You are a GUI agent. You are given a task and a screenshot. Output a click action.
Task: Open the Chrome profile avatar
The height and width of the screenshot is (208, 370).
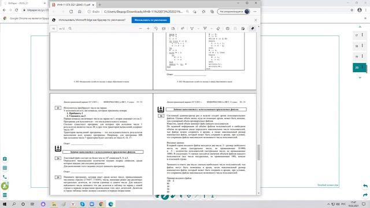(x=360, y=10)
